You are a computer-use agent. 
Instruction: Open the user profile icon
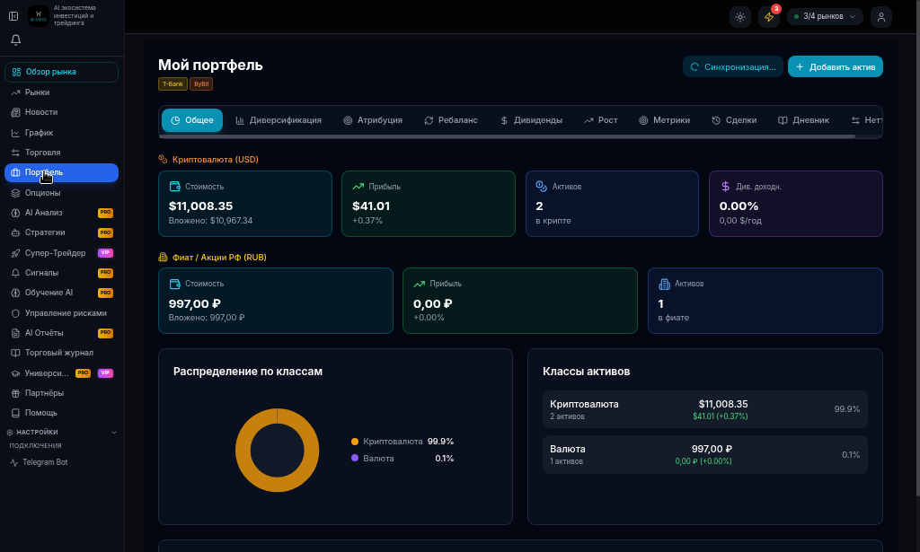pyautogui.click(x=881, y=17)
